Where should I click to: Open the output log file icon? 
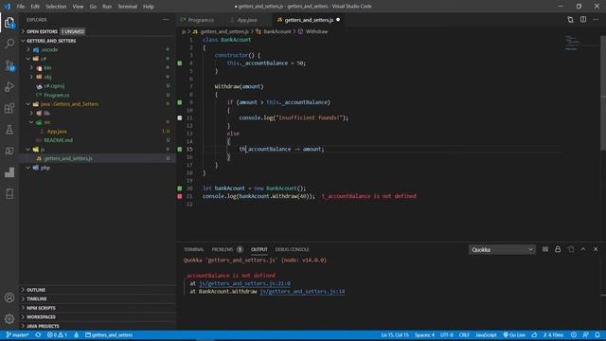[570, 249]
